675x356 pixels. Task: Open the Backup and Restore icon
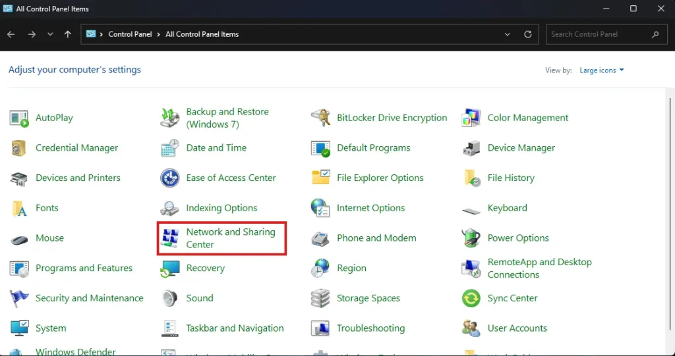[169, 118]
